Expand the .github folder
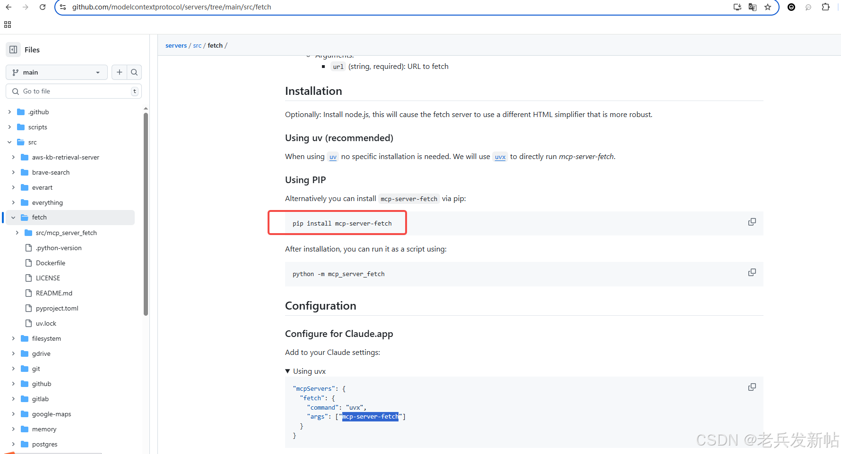This screenshot has height=454, width=841. coord(9,112)
